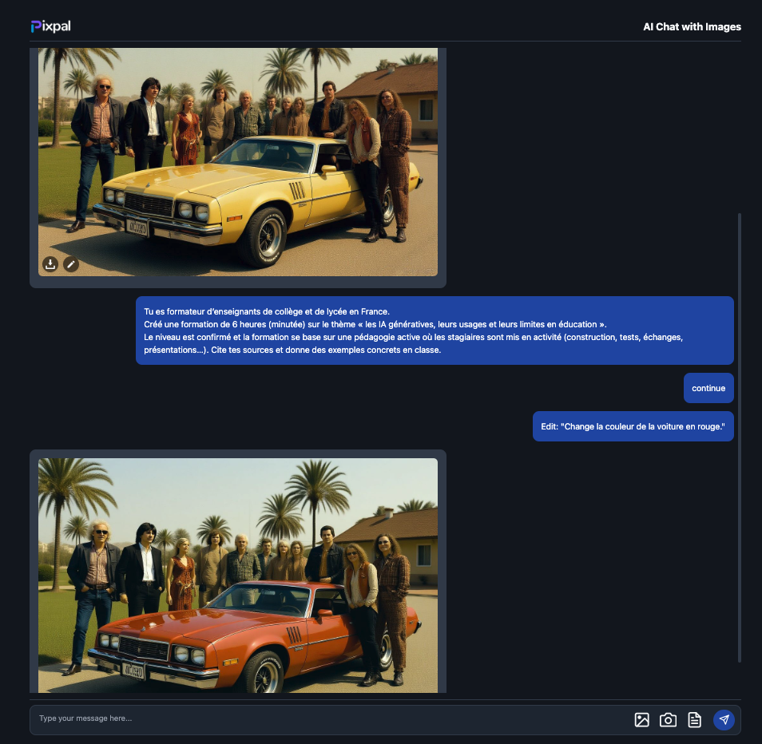
Task: Click the 'AI Chat with Images' header title
Action: point(692,27)
